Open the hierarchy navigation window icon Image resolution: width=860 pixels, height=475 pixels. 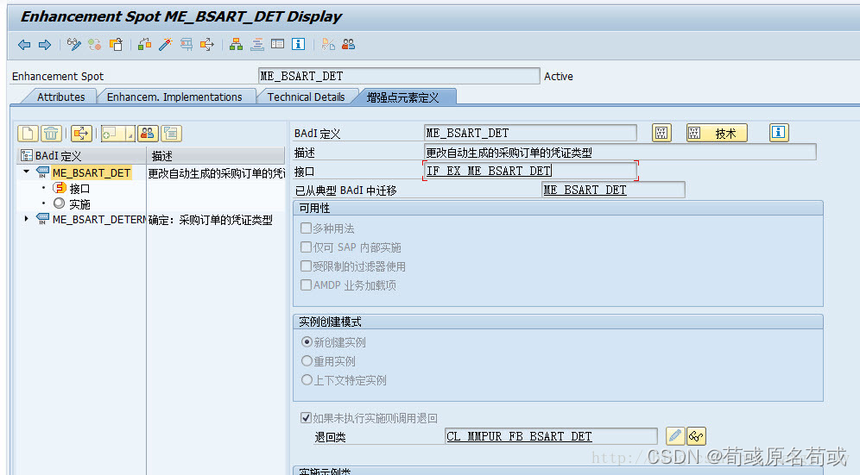tap(237, 44)
